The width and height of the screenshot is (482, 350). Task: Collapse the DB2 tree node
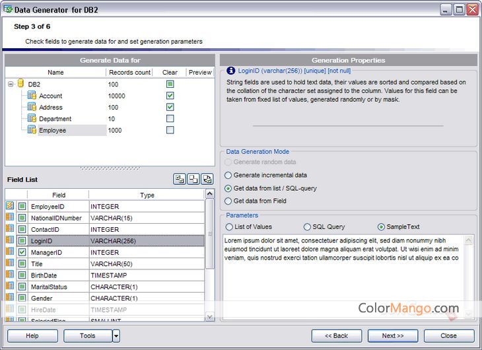pos(11,84)
